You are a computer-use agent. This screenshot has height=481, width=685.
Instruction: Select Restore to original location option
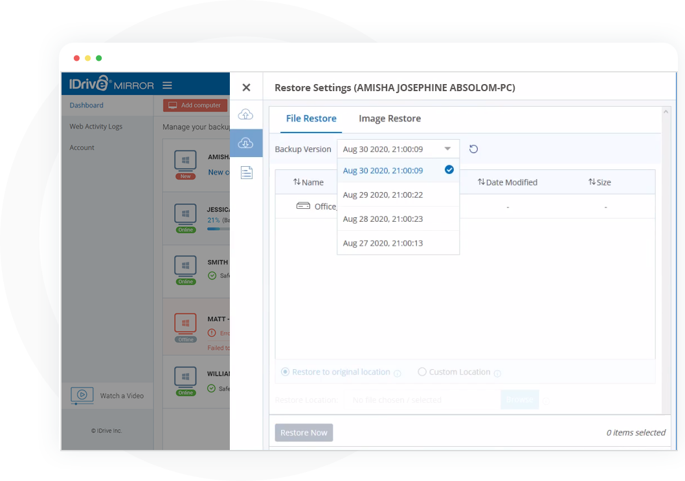(x=285, y=372)
